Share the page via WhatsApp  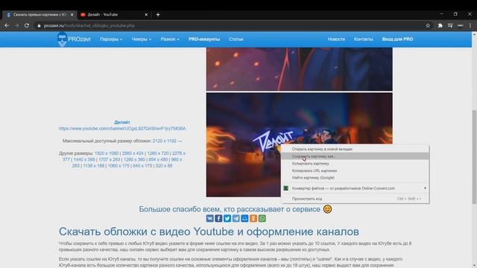tap(262, 218)
